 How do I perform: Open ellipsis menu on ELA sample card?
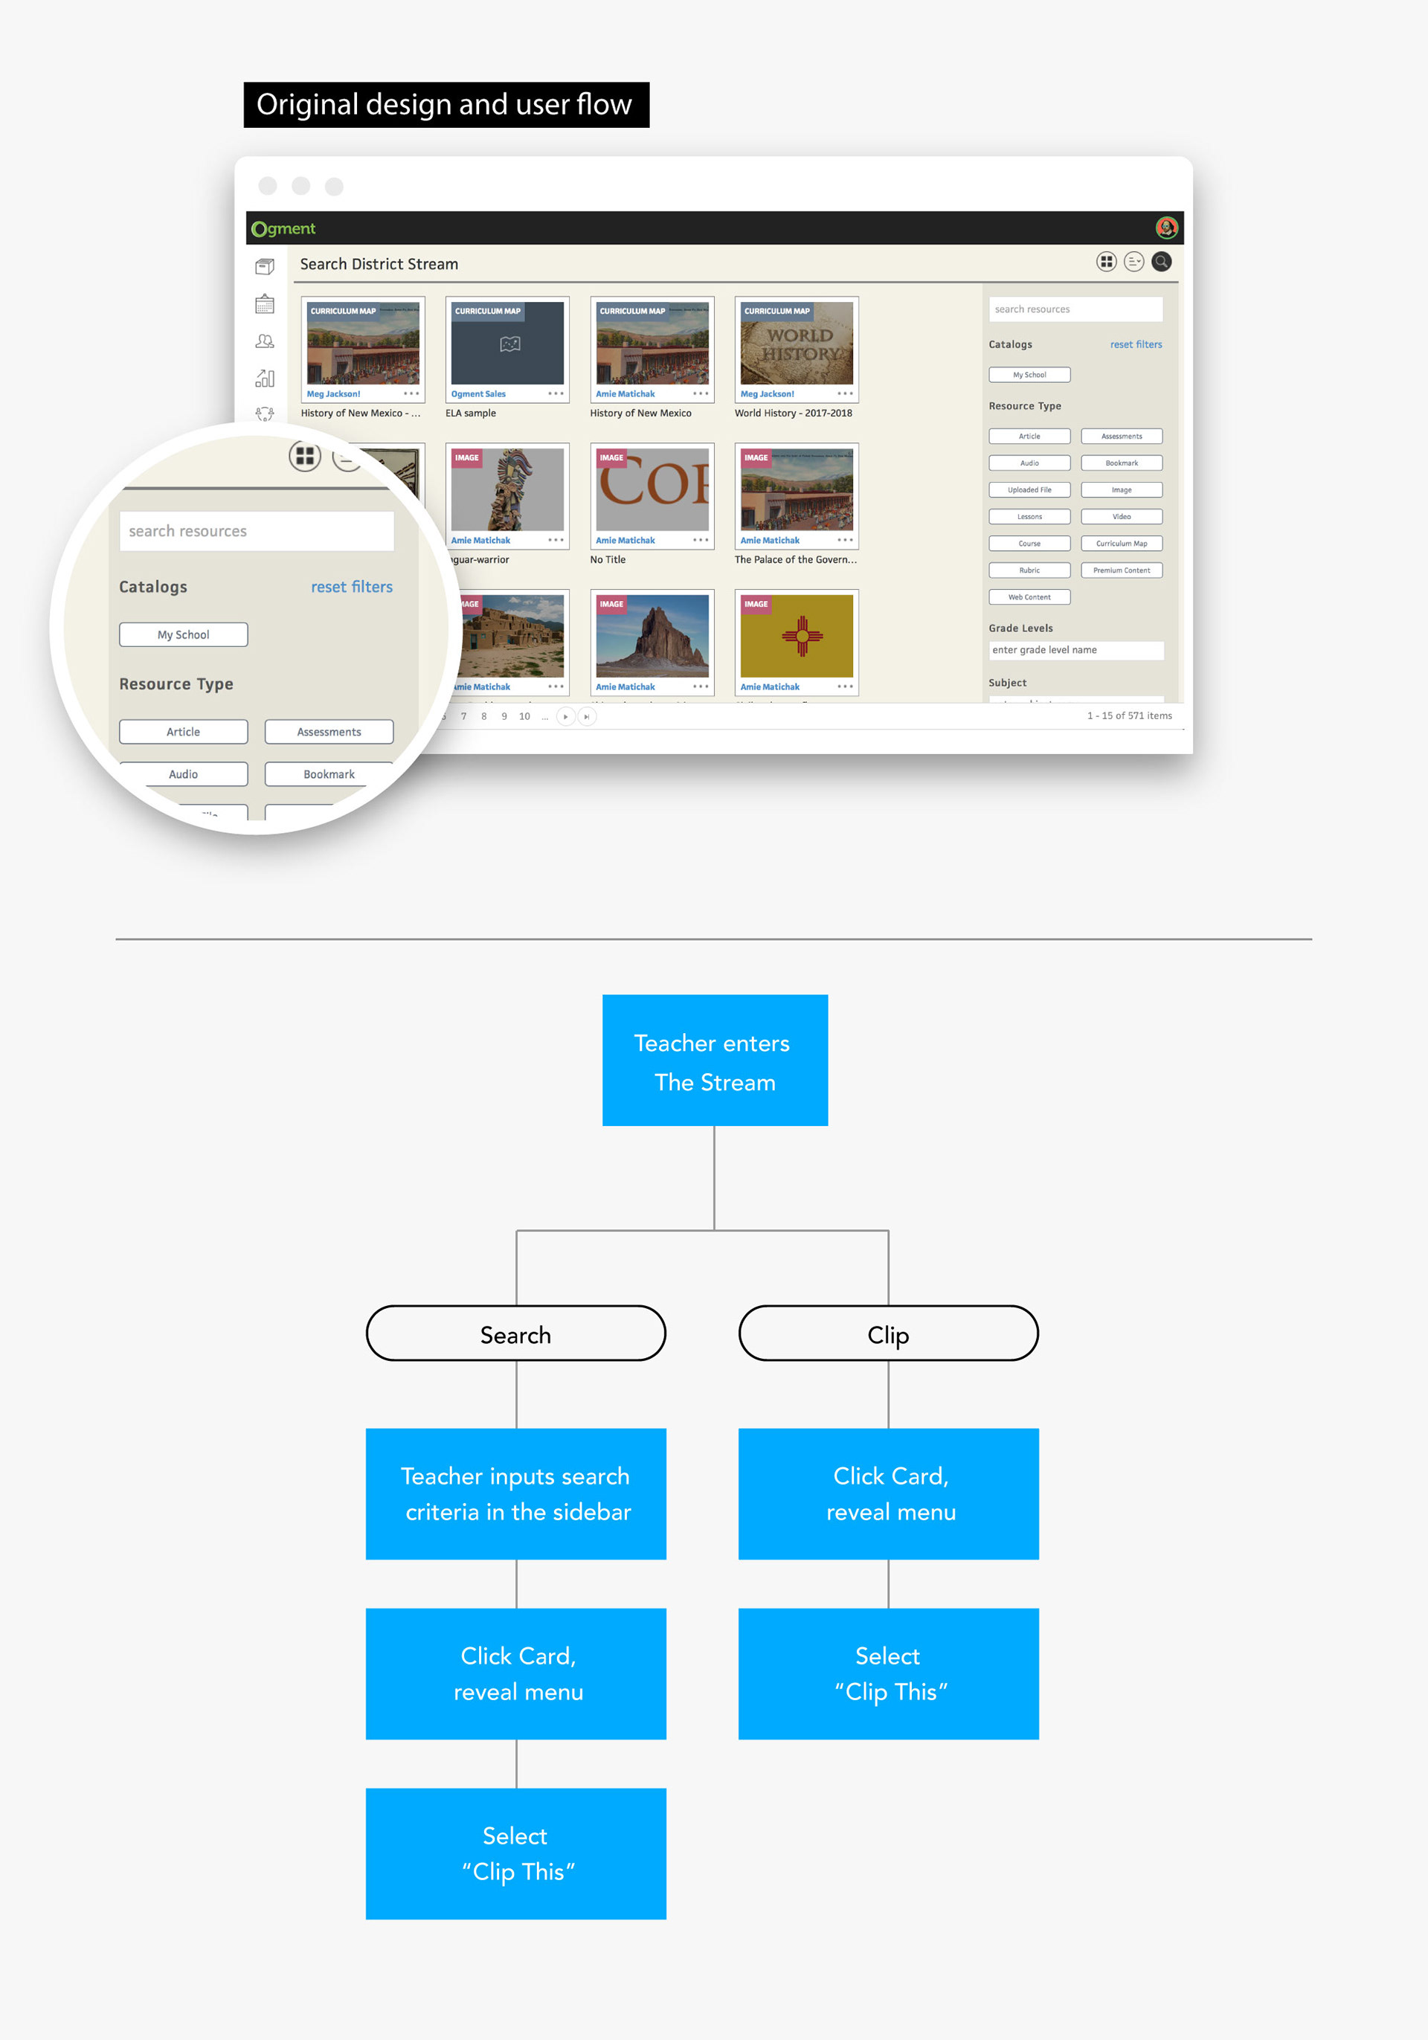pos(556,393)
